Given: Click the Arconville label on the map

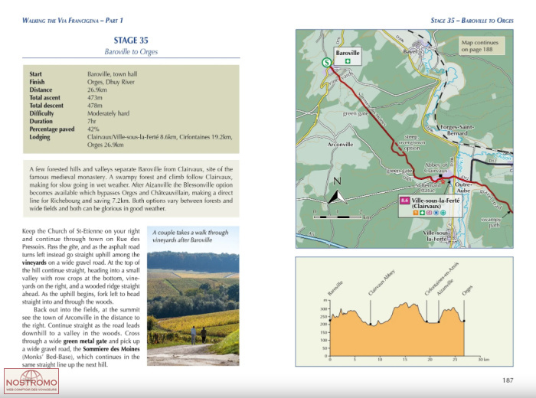Looking at the screenshot, I should point(340,145).
